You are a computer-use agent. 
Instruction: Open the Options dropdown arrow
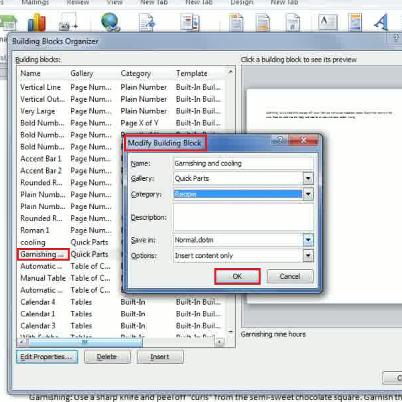[x=308, y=256]
